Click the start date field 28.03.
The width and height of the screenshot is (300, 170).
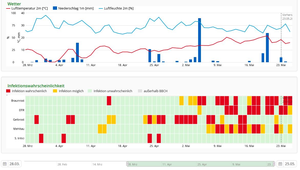click(x=15, y=164)
